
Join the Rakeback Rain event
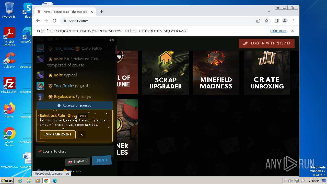(x=58, y=135)
